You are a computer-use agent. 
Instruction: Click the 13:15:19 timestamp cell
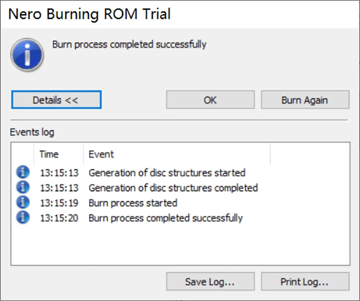tap(59, 203)
